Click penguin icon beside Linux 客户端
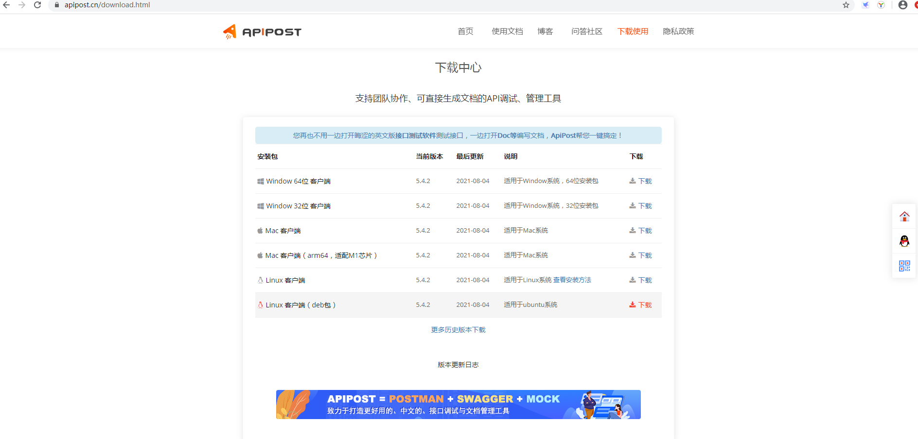 pos(260,280)
